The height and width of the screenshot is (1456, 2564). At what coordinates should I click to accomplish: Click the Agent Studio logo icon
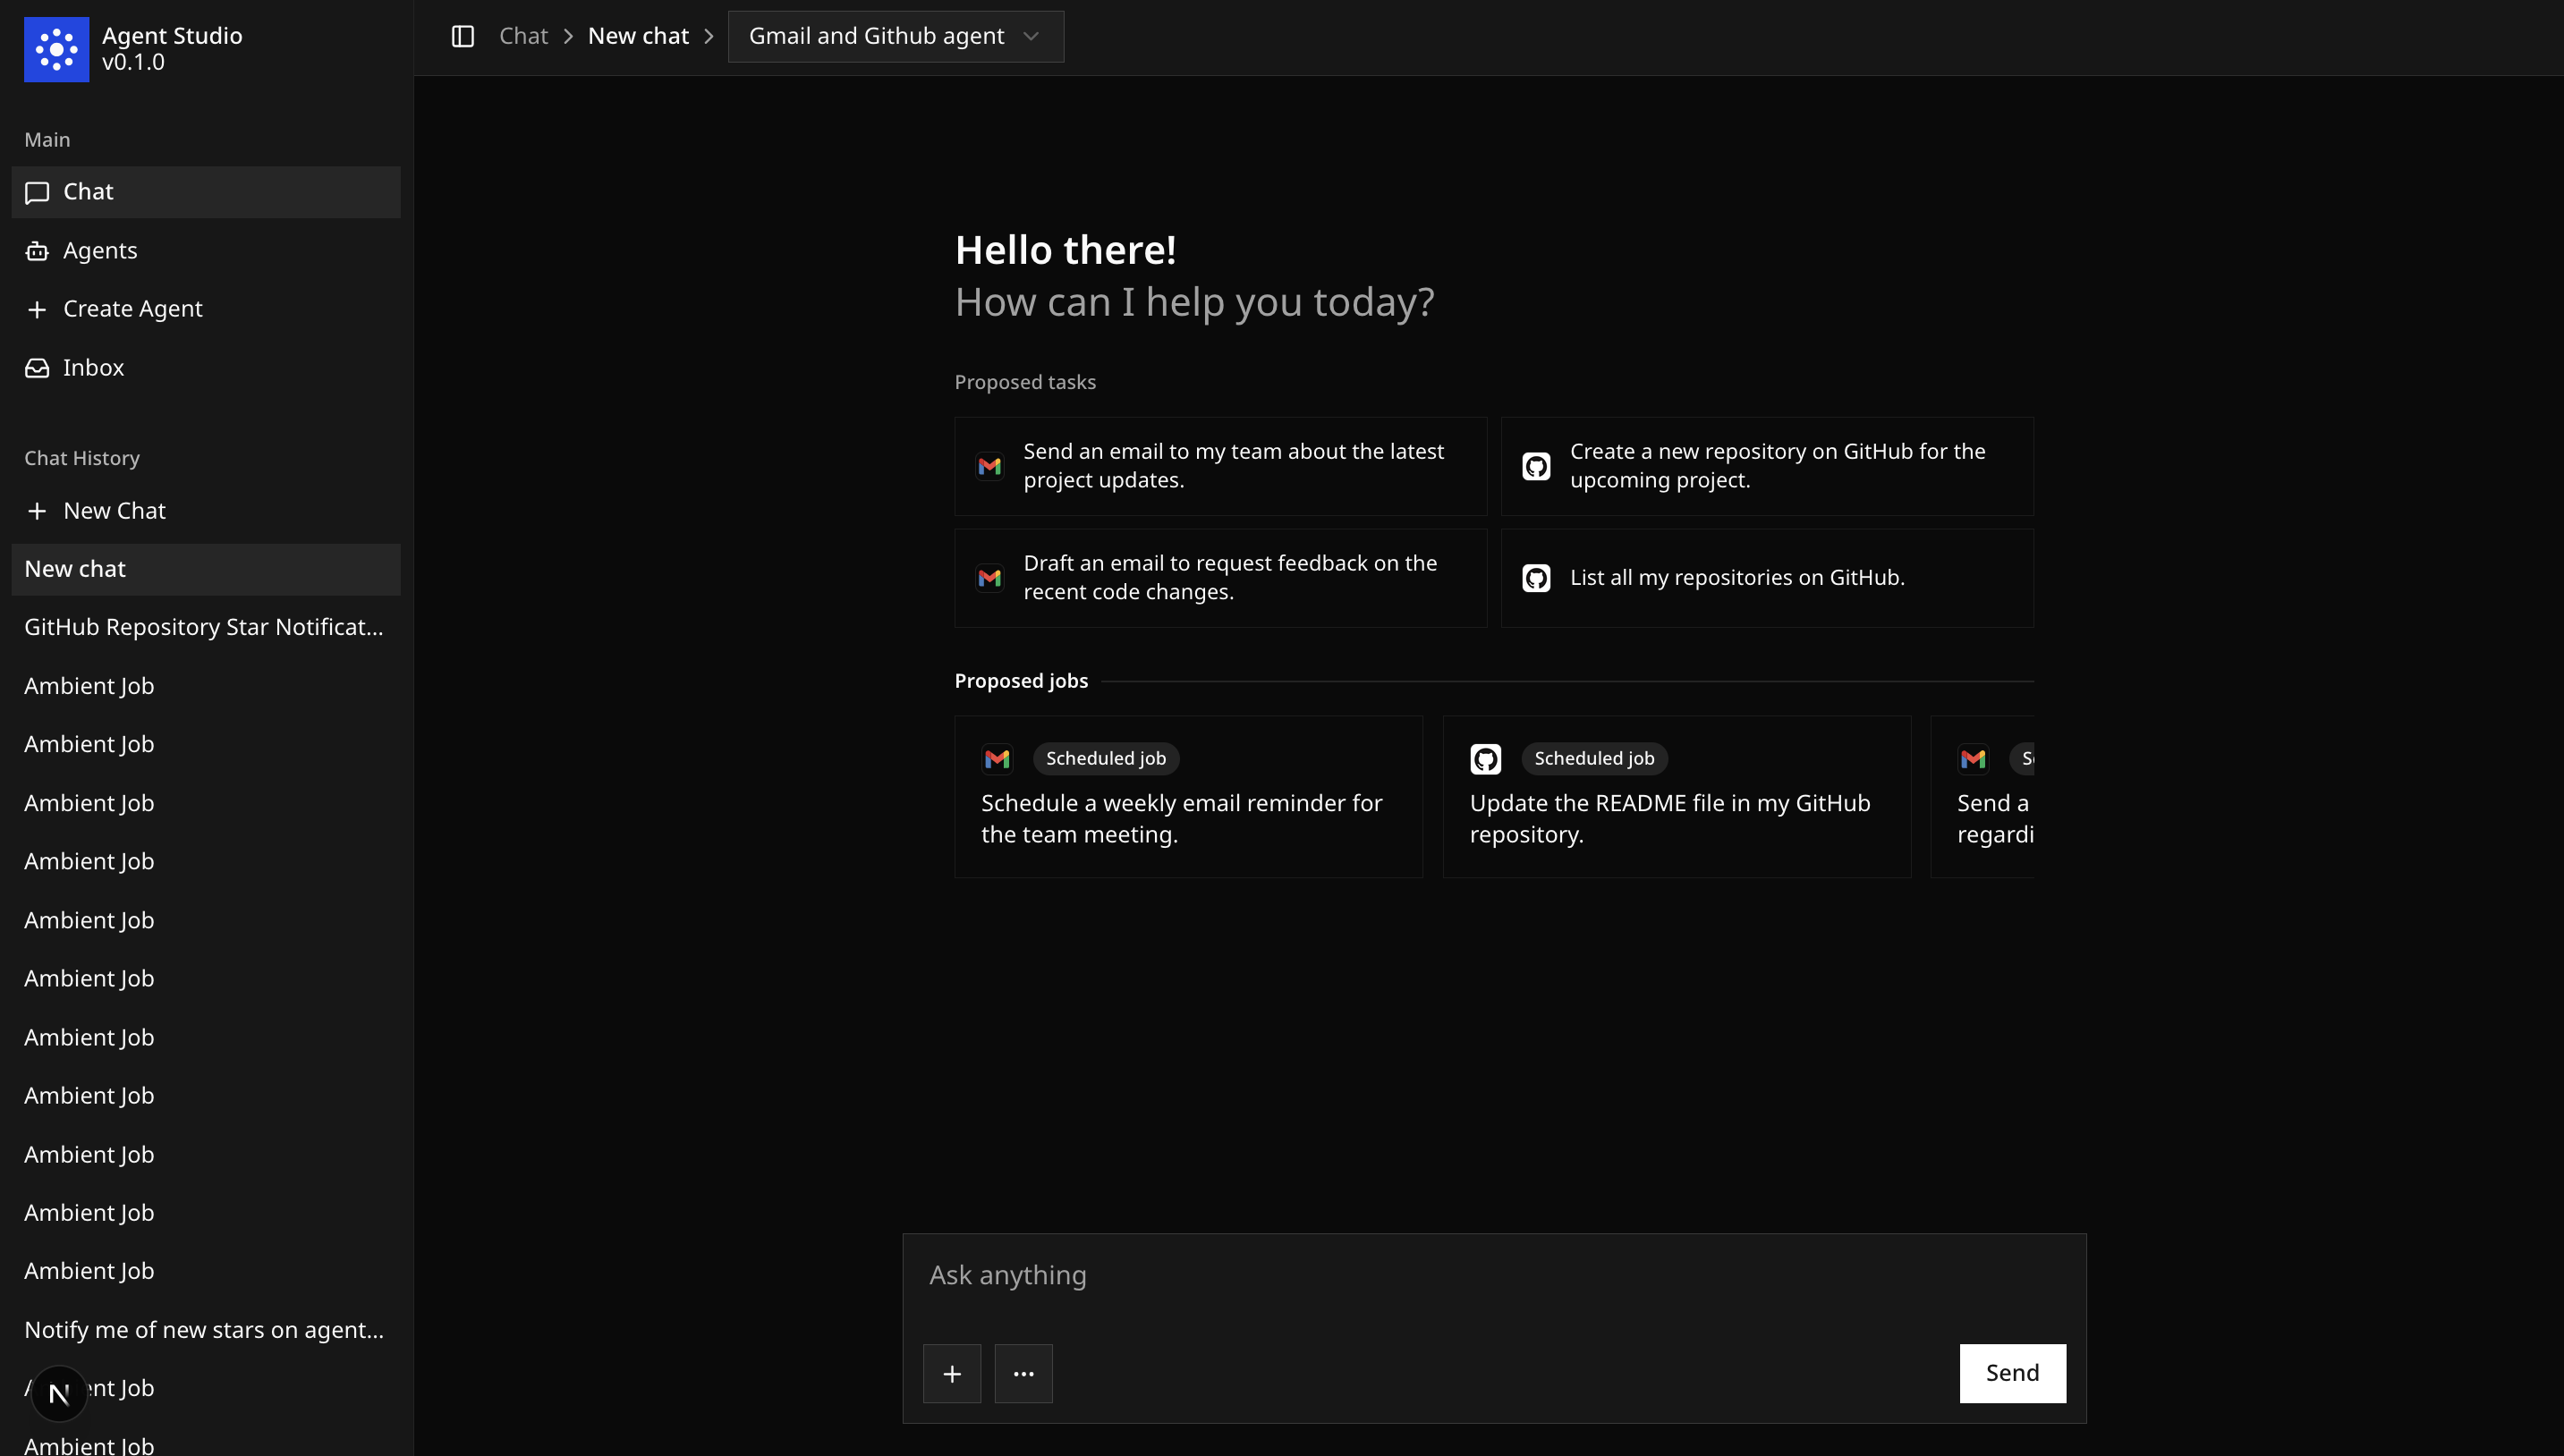(x=56, y=49)
